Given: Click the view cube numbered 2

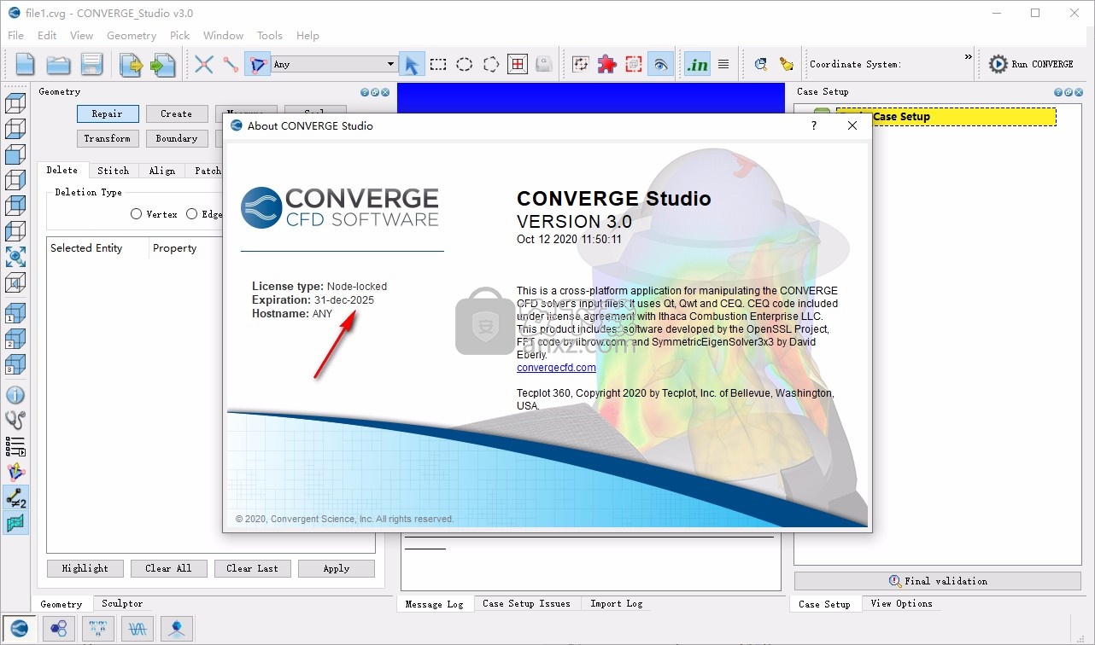Looking at the screenshot, I should point(15,339).
